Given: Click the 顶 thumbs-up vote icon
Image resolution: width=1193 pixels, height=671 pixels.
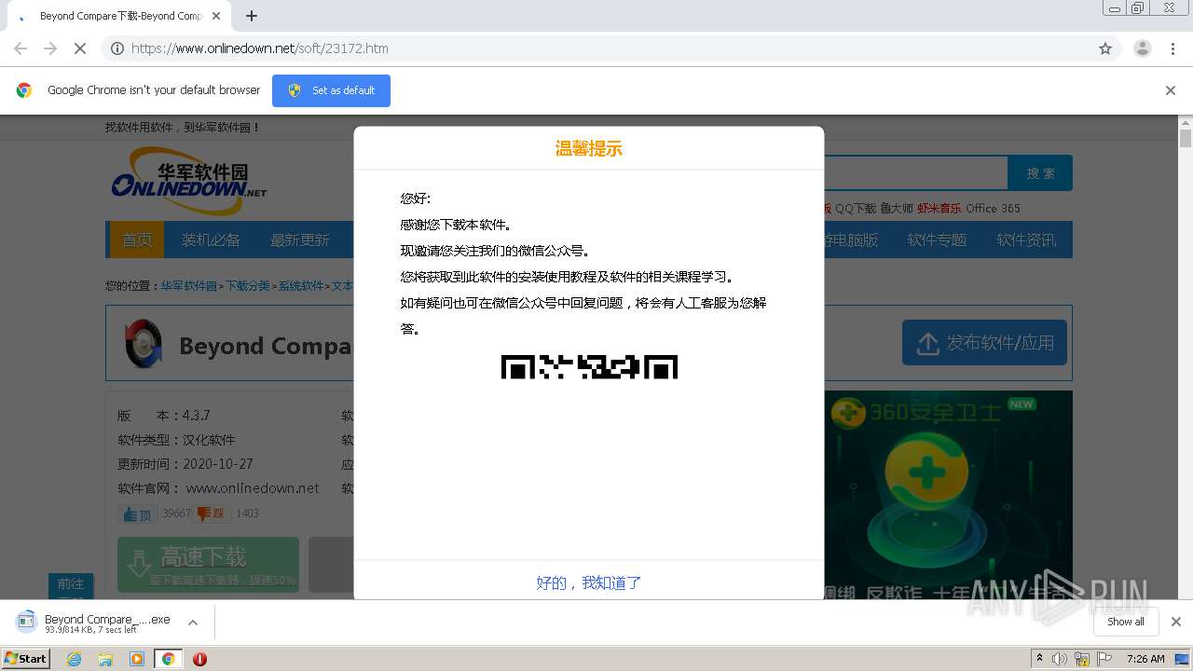Looking at the screenshot, I should click(x=138, y=514).
